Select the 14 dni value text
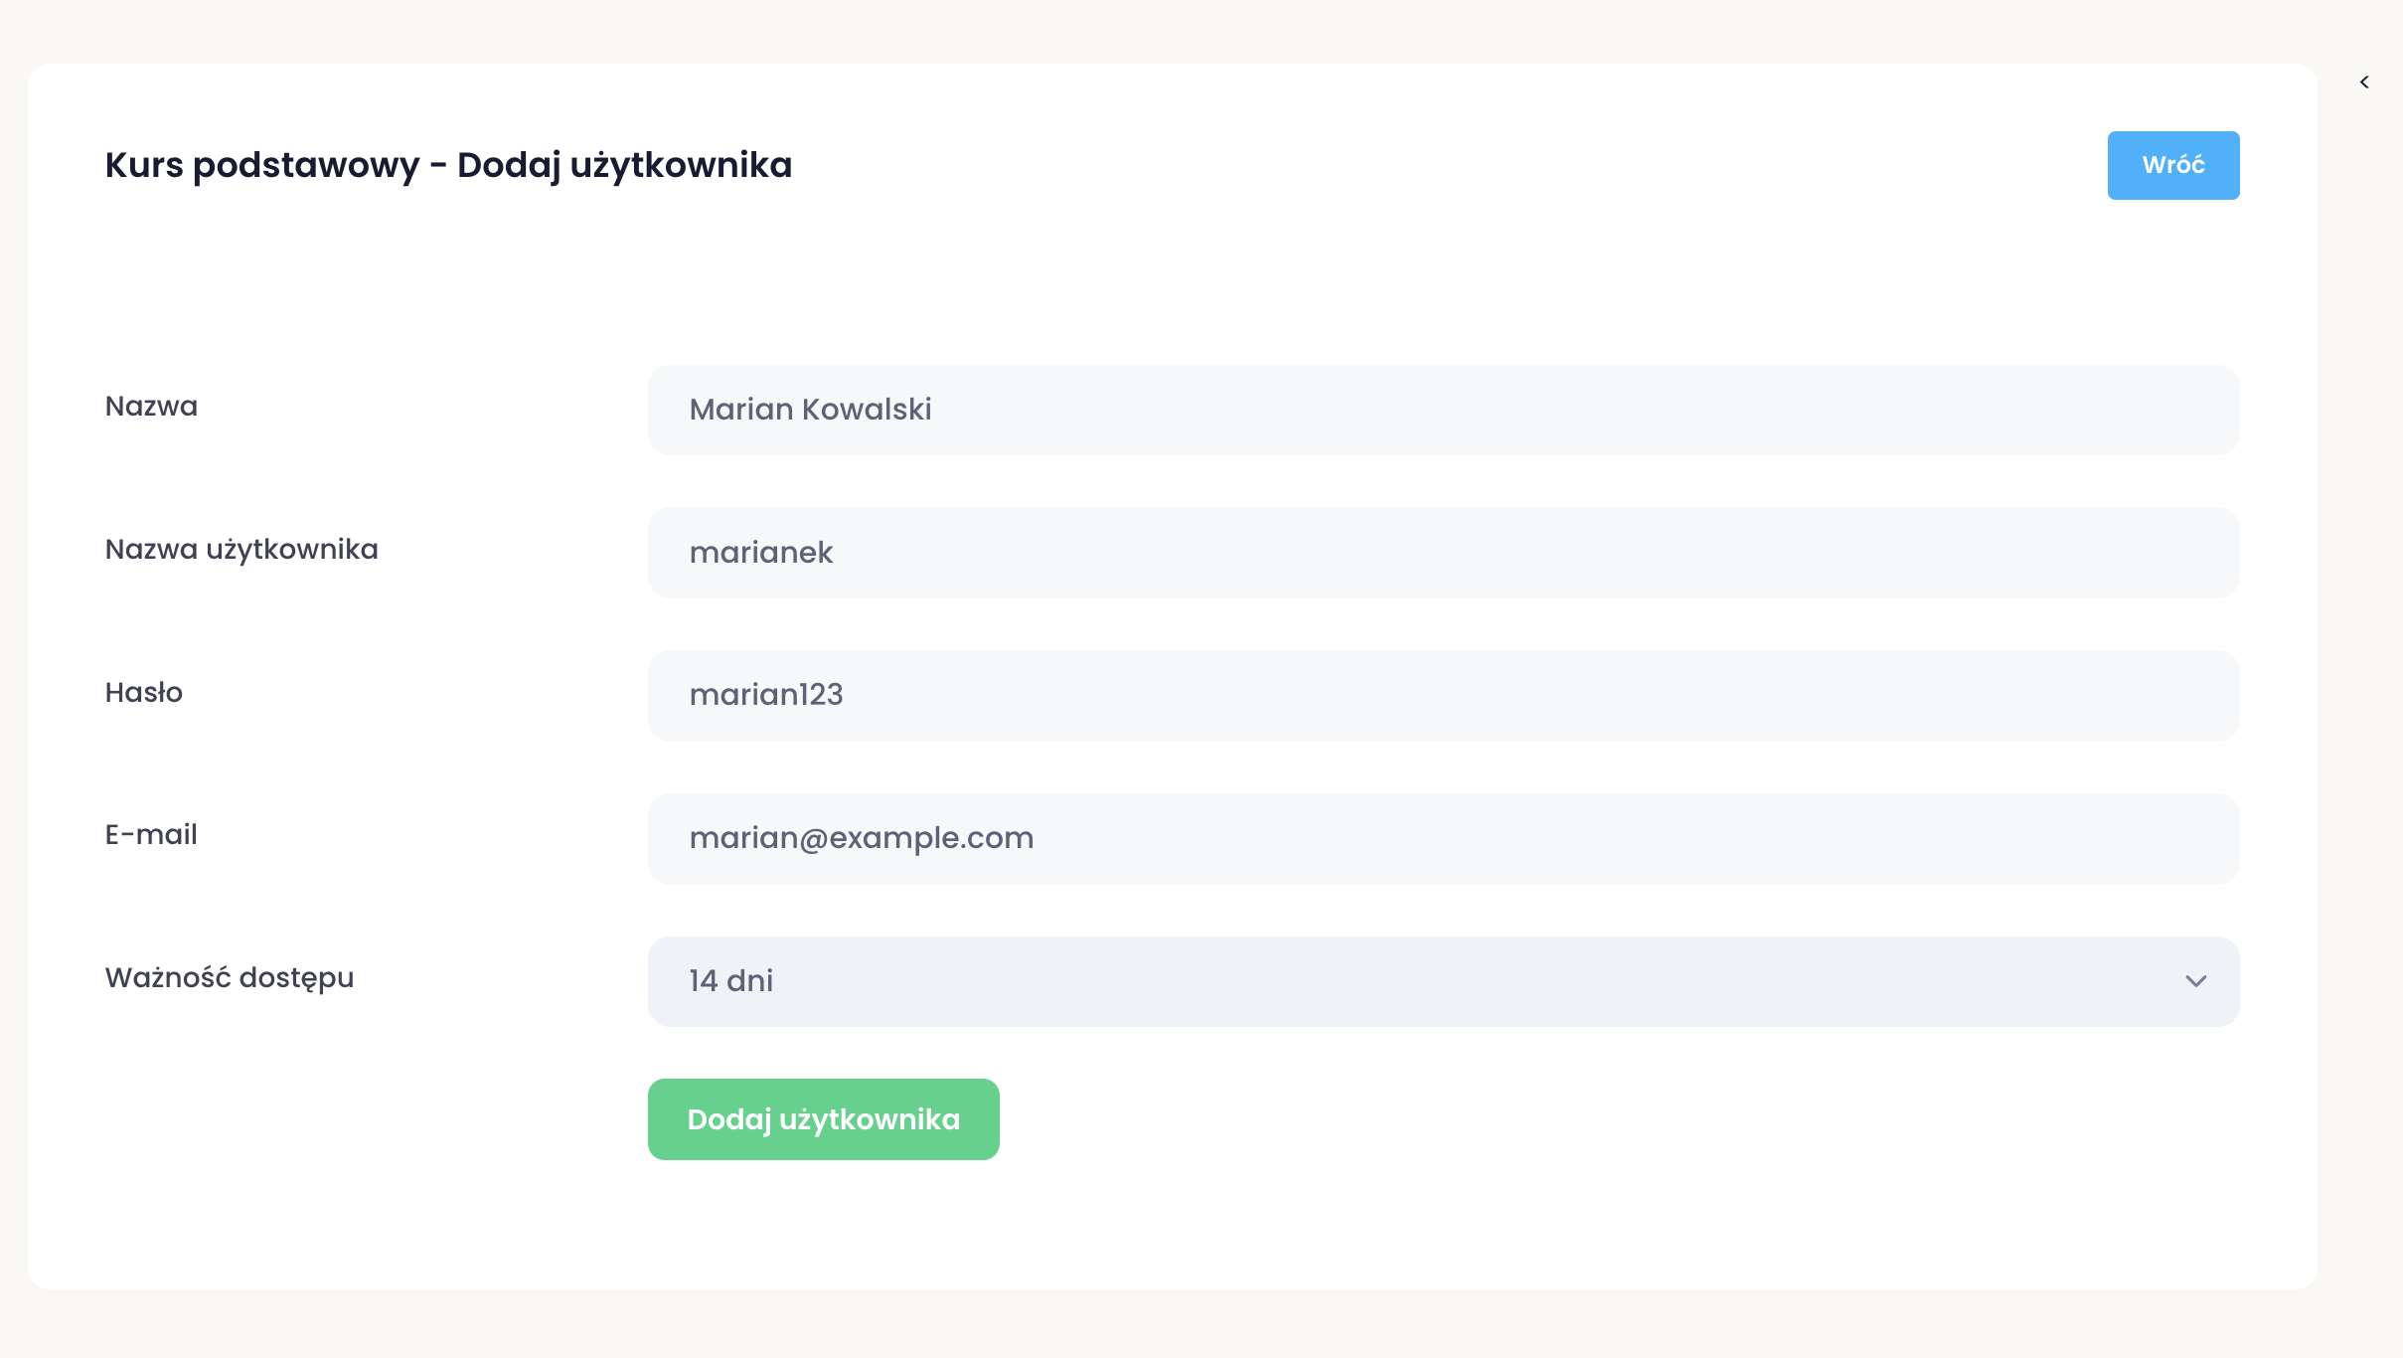This screenshot has width=2403, height=1358. pyautogui.click(x=731, y=981)
